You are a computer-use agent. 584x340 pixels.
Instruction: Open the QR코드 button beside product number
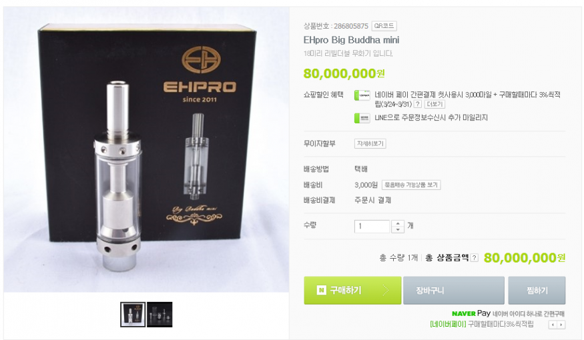coord(384,26)
